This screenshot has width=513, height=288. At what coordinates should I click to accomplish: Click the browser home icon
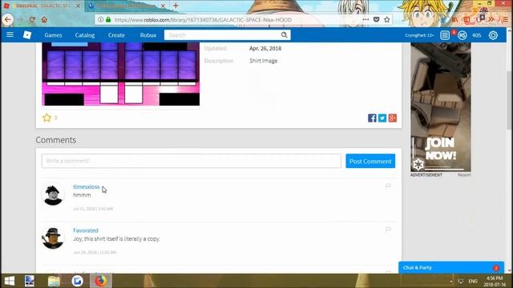(44, 19)
